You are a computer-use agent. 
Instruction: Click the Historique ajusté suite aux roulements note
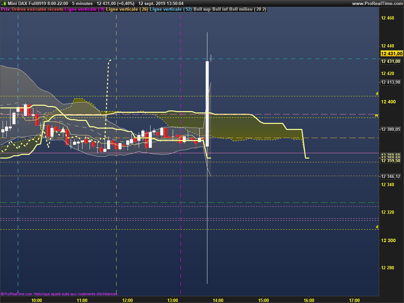(75, 294)
